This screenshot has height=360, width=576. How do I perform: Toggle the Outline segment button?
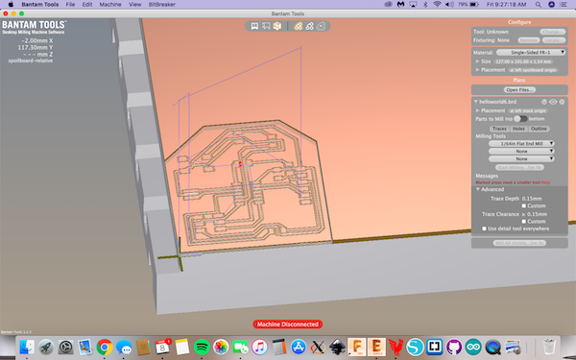click(x=539, y=129)
